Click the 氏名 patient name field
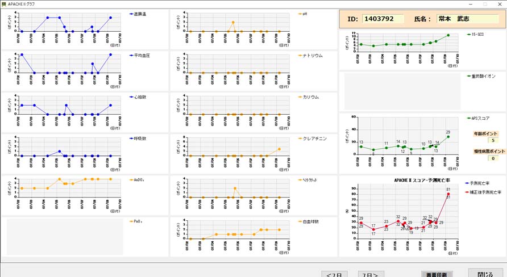Screen dimensions: 507x277 point(468,19)
